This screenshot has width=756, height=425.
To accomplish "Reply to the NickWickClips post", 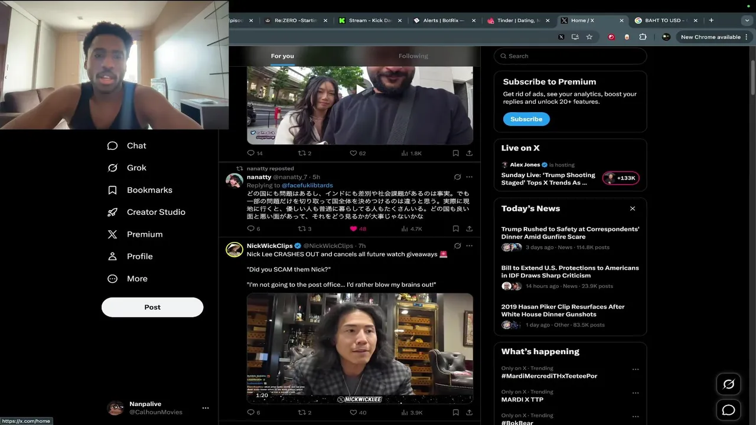I will pyautogui.click(x=253, y=413).
